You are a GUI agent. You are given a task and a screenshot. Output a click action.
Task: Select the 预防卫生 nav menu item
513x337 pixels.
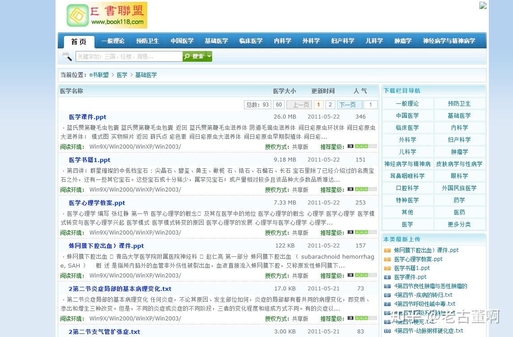(x=148, y=41)
